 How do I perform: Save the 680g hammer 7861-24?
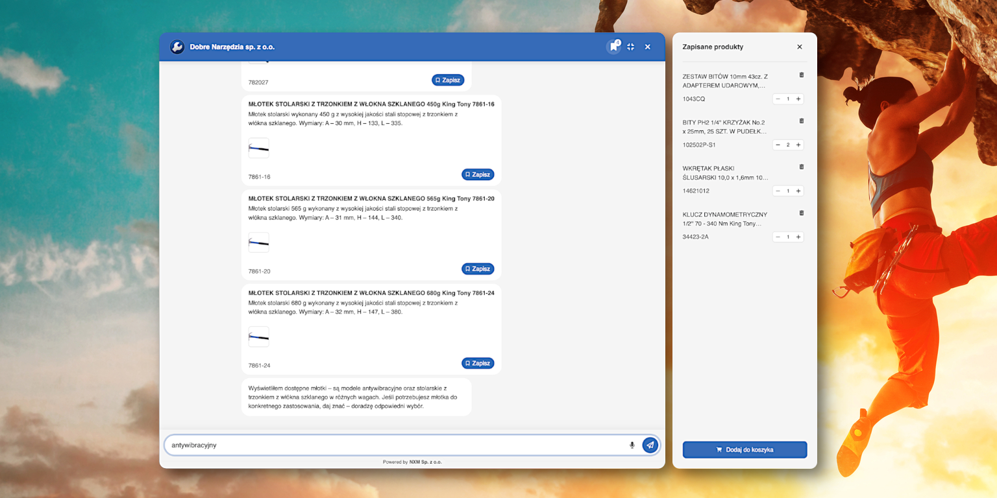click(478, 363)
